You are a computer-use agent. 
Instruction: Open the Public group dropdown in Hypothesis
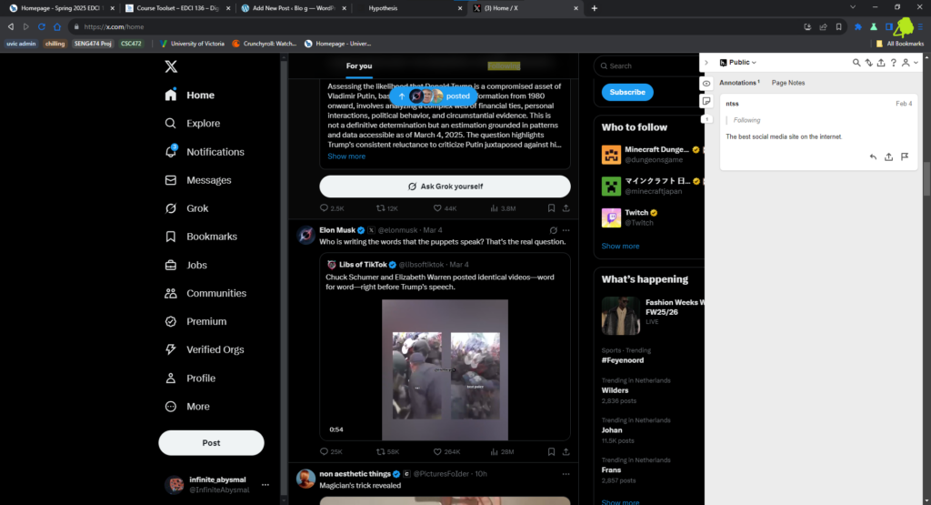(x=738, y=63)
